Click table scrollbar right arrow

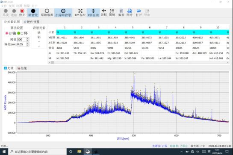(x=227, y=62)
